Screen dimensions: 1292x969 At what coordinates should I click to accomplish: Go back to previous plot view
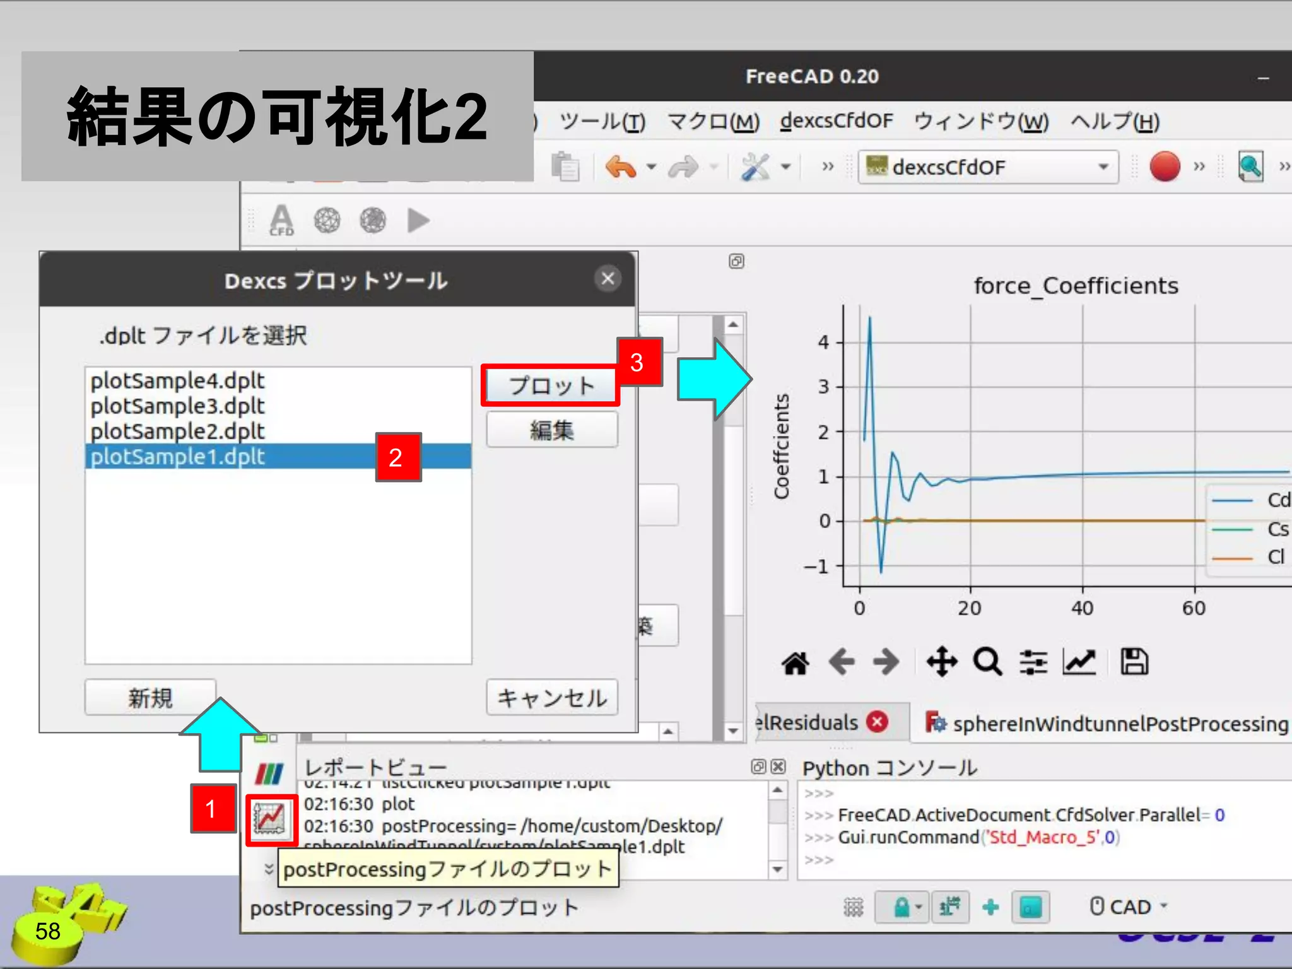[x=842, y=662]
